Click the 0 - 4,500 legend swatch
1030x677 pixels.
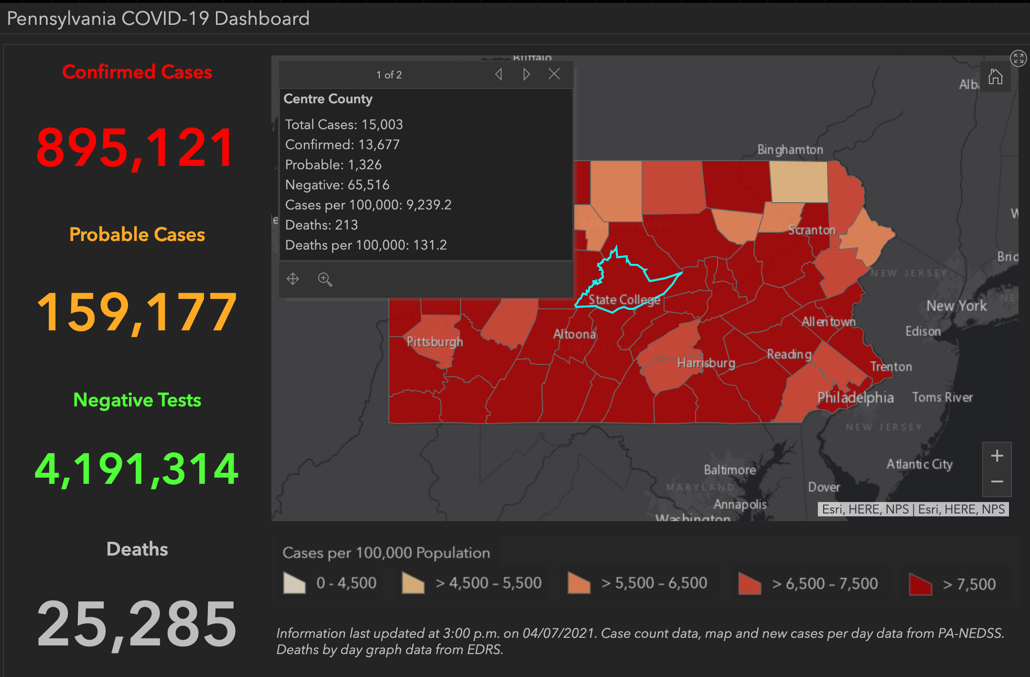[x=294, y=583]
